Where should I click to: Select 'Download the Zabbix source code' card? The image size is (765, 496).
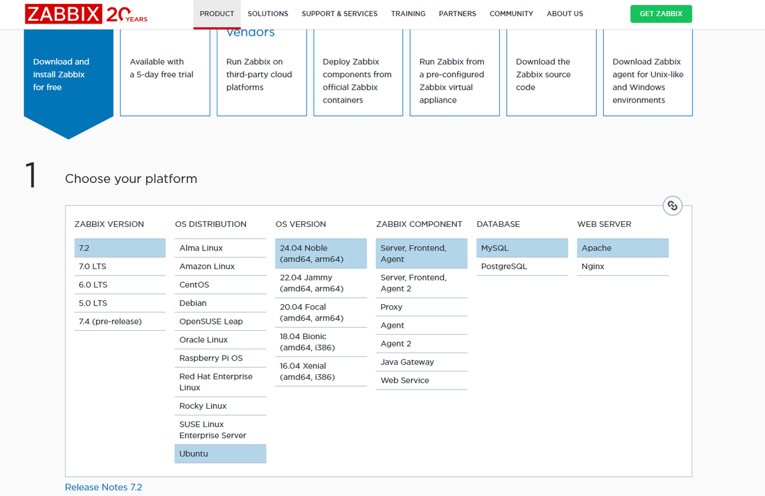551,73
